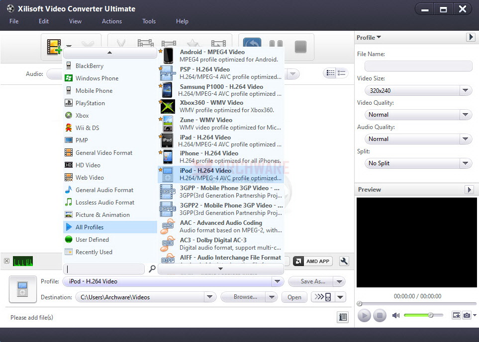The height and width of the screenshot is (342, 479).
Task: Collapse the Preview panel with arrow
Action: pos(469,190)
